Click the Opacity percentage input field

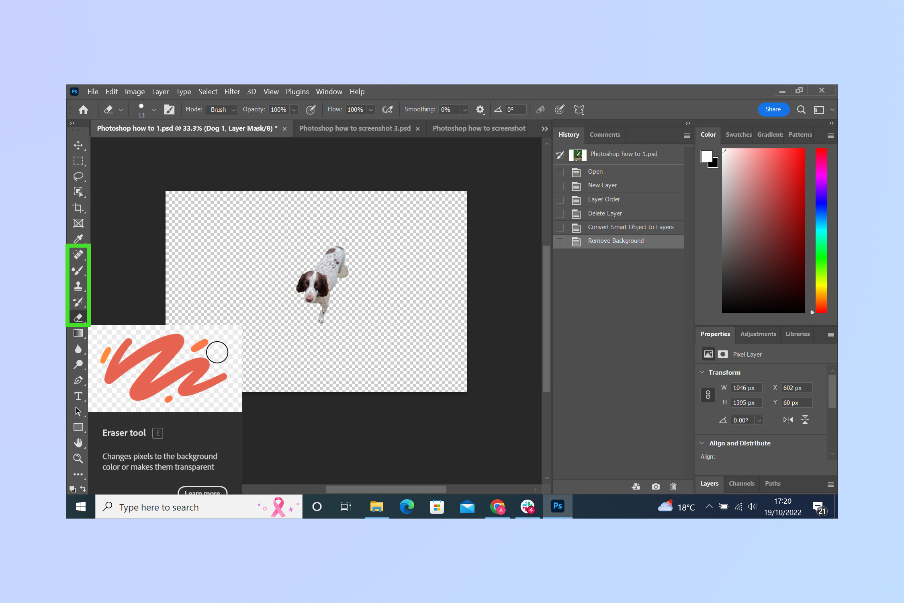[278, 109]
